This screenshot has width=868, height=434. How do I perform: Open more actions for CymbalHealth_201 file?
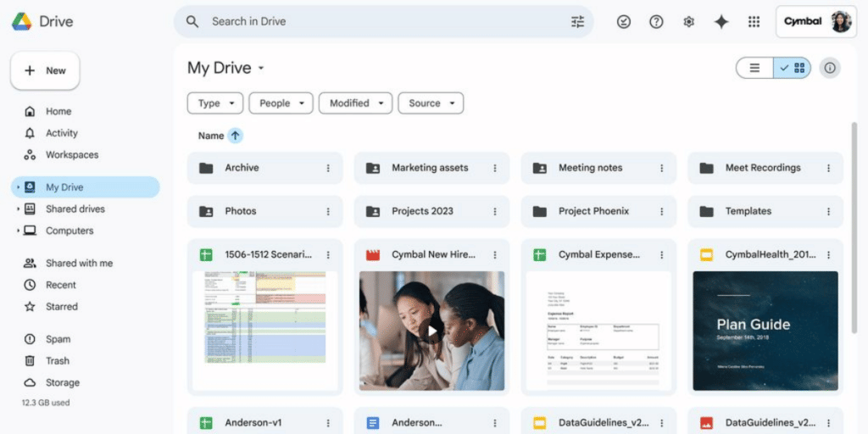(x=829, y=254)
